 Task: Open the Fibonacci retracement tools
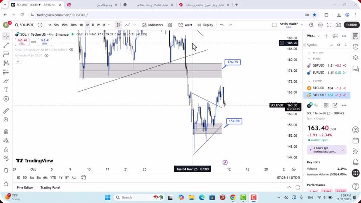6,54
